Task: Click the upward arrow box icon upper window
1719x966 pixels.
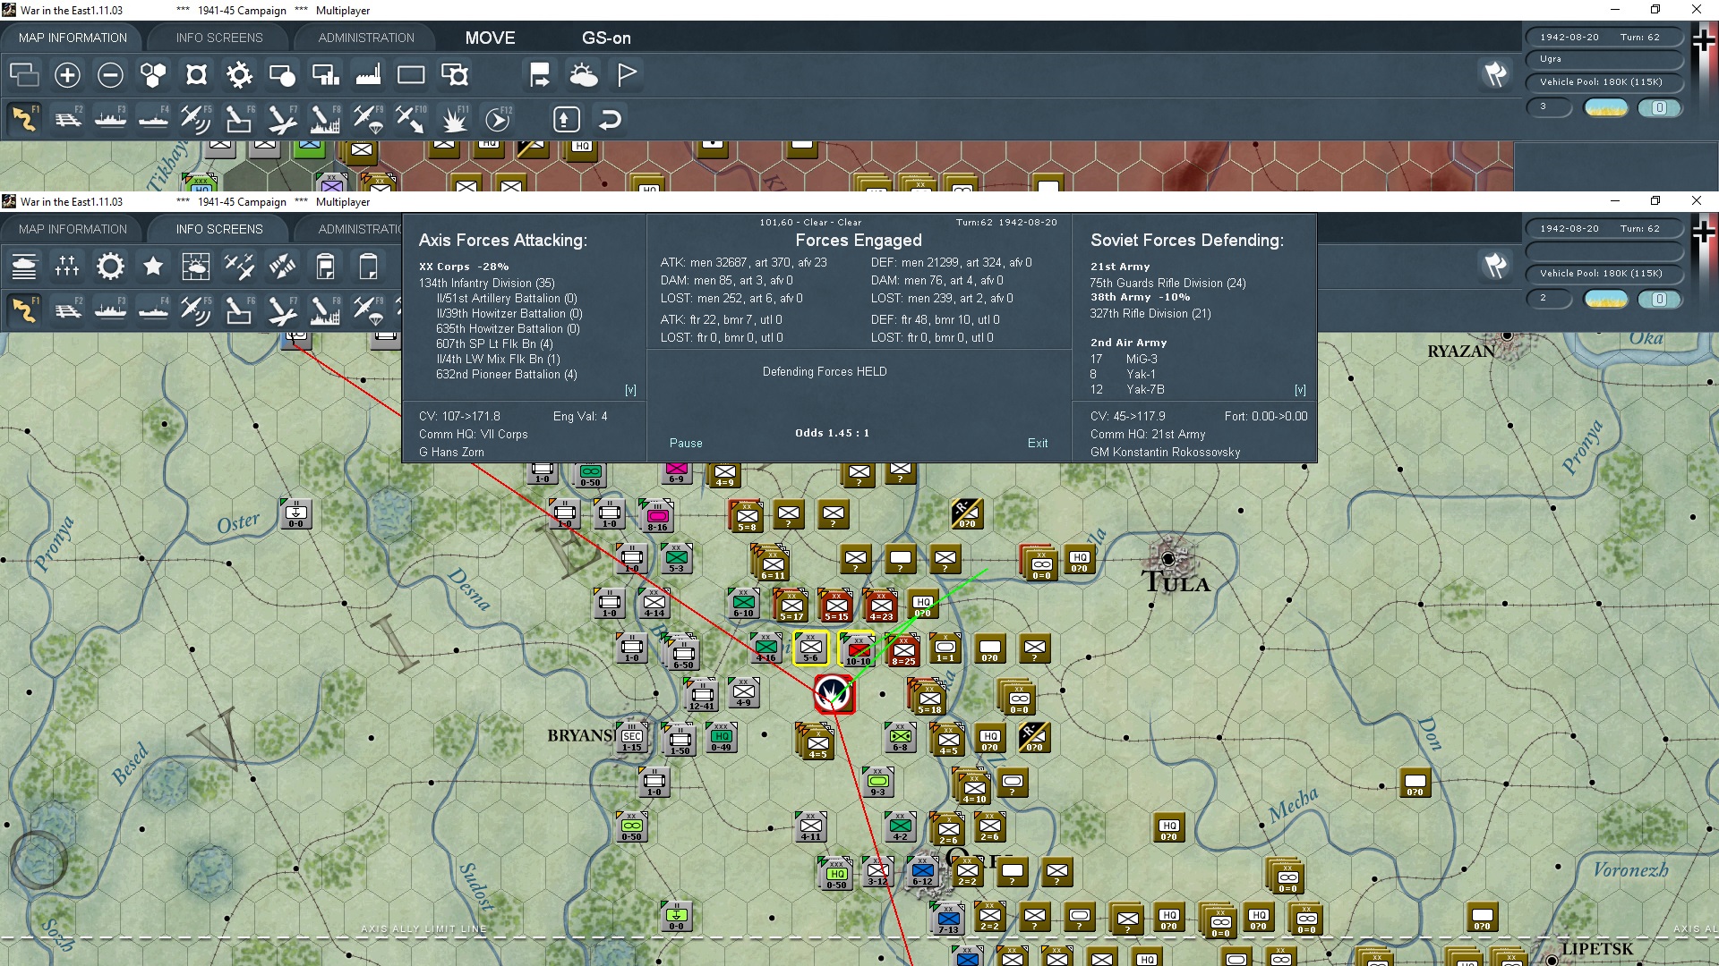Action: click(567, 119)
